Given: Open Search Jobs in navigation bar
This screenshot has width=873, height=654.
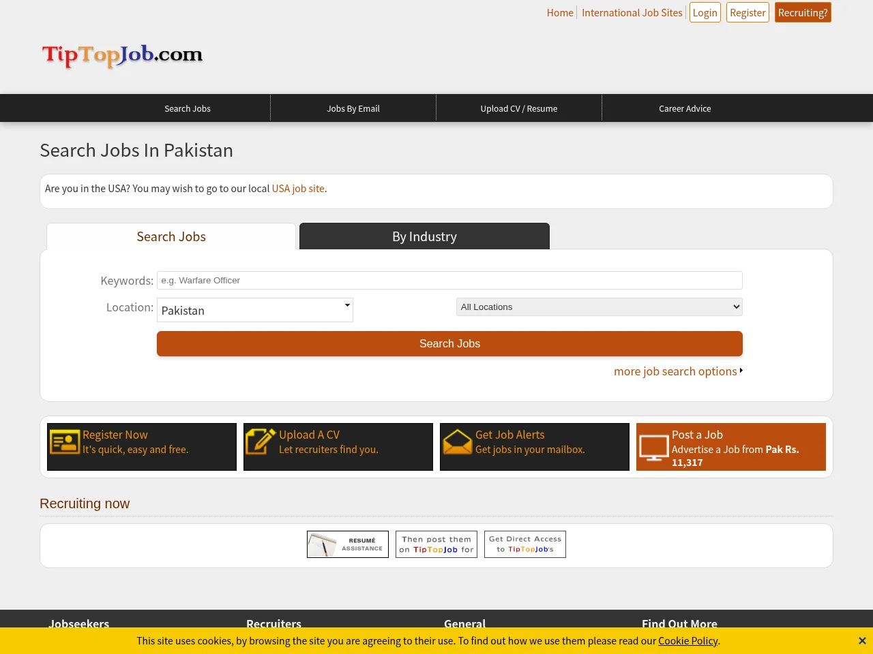Looking at the screenshot, I should [188, 108].
